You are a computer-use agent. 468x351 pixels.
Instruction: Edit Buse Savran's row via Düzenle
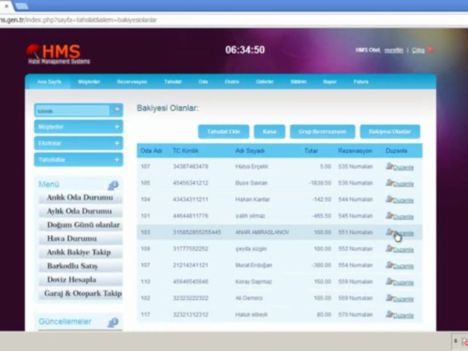[400, 183]
